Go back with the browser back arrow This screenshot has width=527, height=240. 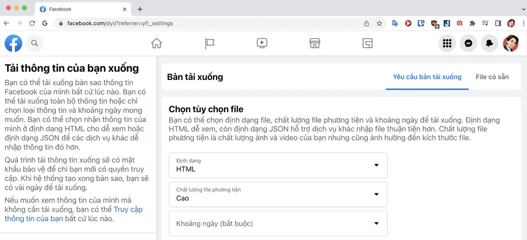coord(6,23)
